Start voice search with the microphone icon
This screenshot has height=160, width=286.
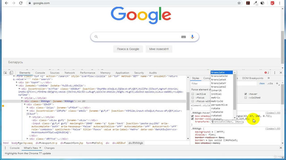click(192, 37)
